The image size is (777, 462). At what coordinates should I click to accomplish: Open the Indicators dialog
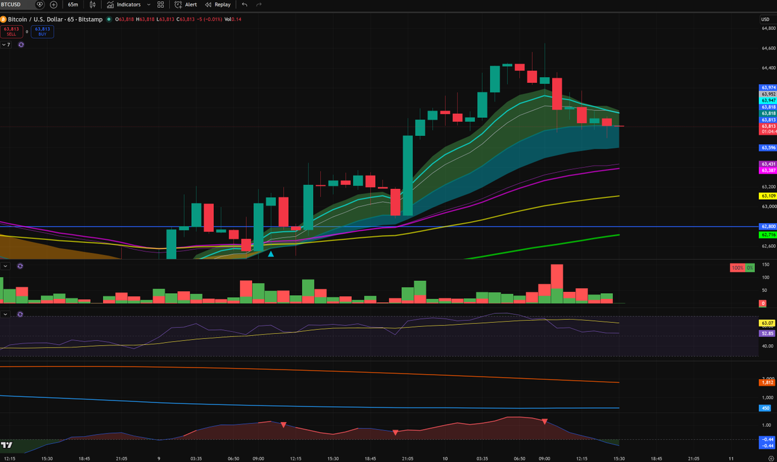point(124,5)
